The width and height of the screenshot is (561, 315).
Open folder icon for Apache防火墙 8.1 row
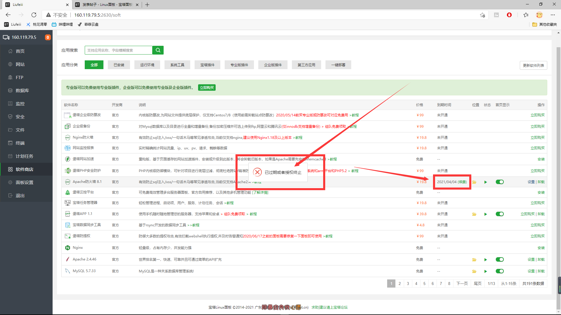pyautogui.click(x=474, y=182)
